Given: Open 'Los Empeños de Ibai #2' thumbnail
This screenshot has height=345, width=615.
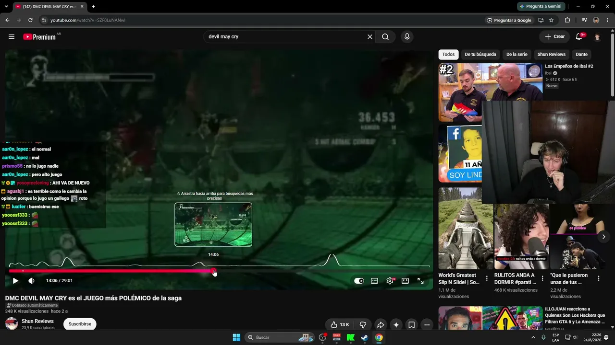Looking at the screenshot, I should (x=491, y=92).
